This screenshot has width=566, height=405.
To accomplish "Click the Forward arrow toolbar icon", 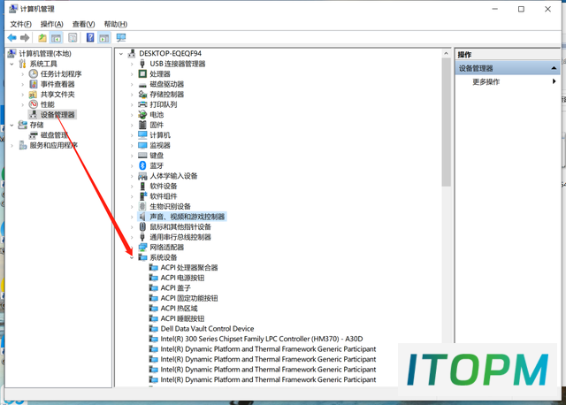I will [x=25, y=37].
